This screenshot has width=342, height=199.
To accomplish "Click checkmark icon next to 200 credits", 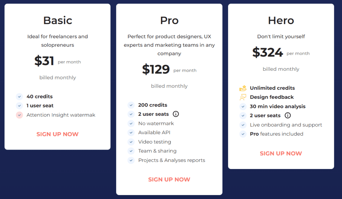I will (131, 105).
